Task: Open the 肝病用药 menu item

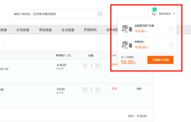Action: click(x=90, y=30)
